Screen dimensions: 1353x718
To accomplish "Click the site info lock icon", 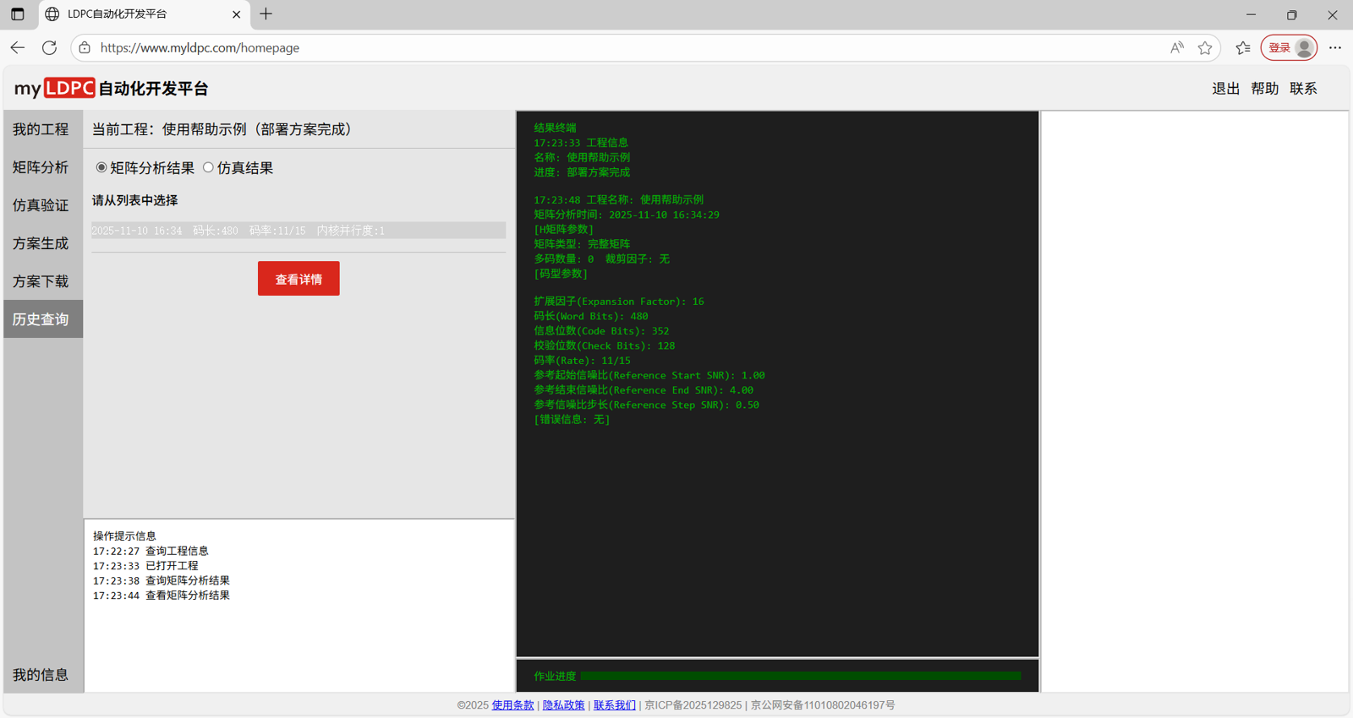I will tap(85, 48).
